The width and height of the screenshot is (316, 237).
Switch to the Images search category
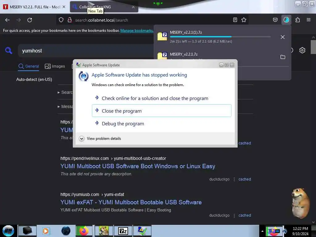point(55,66)
